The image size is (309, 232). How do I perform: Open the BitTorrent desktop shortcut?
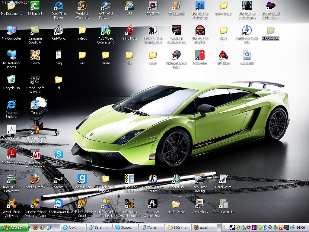point(35,5)
